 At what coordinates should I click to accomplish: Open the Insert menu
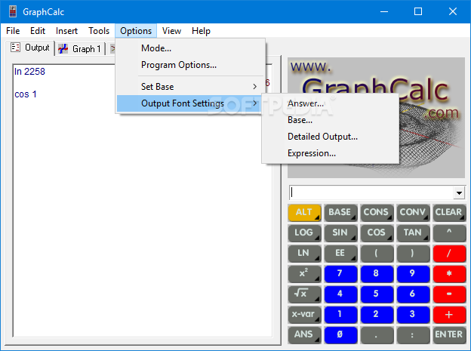[x=66, y=31]
